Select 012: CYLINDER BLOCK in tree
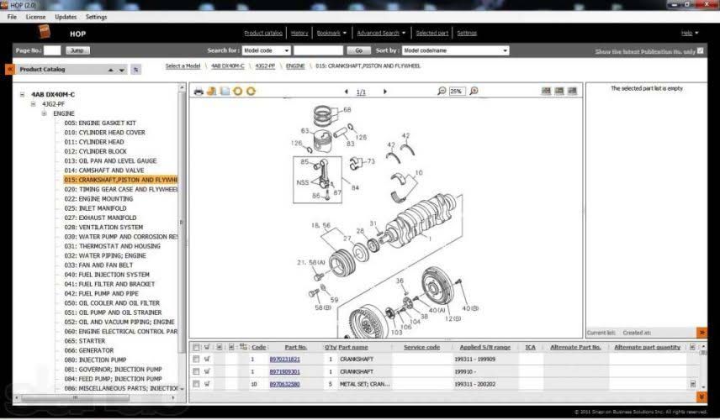Screen dimensions: 720x420 (x=95, y=151)
